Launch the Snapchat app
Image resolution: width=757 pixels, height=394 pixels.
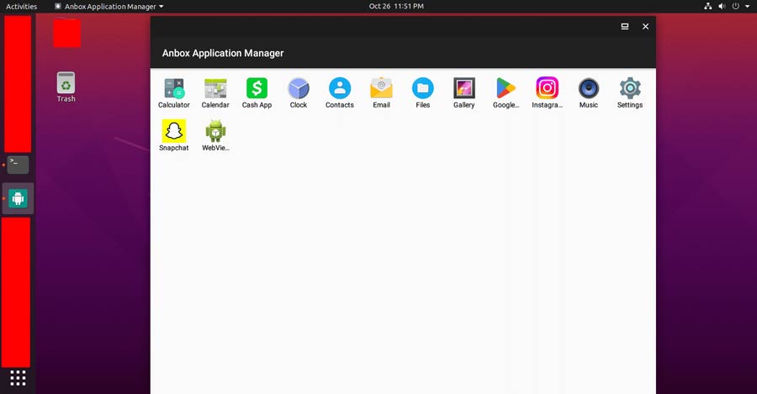coord(174,135)
